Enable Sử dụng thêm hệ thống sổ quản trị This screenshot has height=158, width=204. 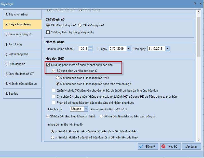coord(48,32)
